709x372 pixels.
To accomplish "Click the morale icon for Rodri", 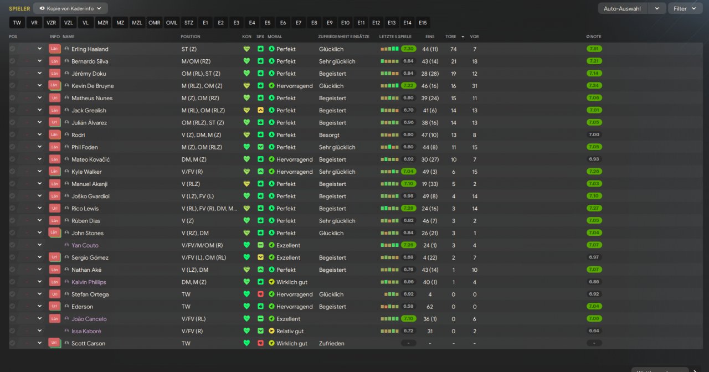I will click(x=271, y=135).
